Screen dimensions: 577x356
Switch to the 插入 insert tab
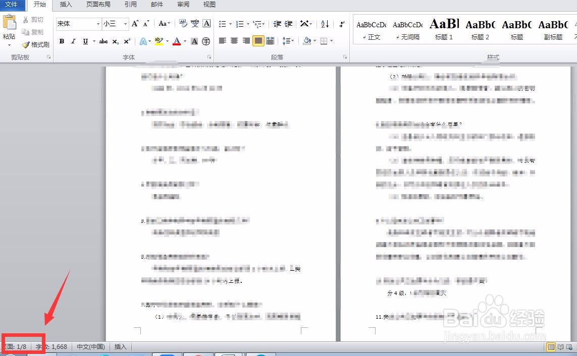click(x=66, y=5)
